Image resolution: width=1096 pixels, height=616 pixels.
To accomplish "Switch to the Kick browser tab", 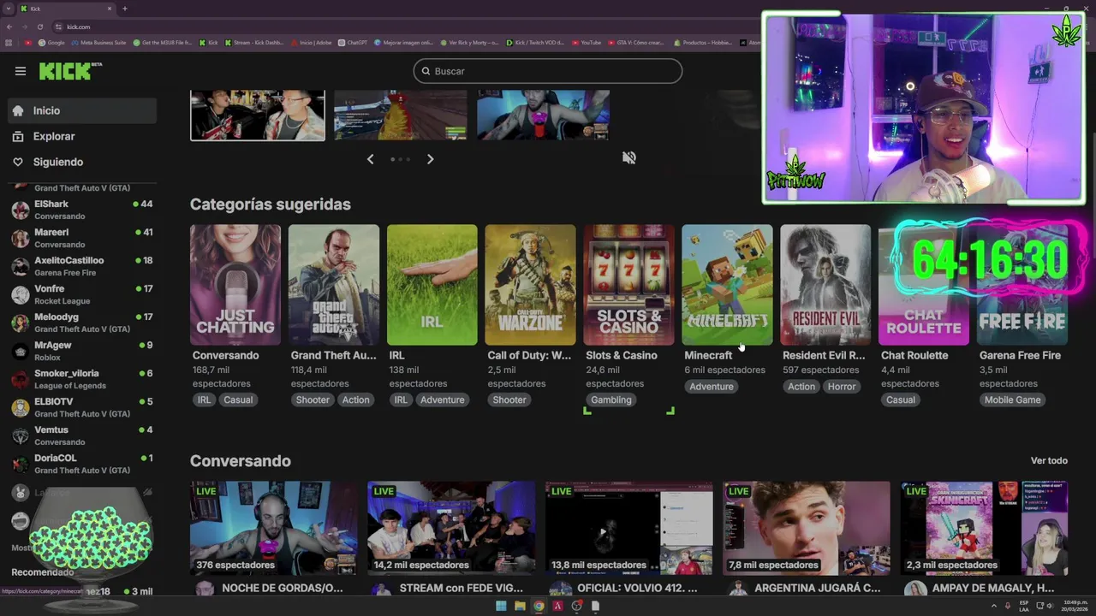I will [x=66, y=9].
